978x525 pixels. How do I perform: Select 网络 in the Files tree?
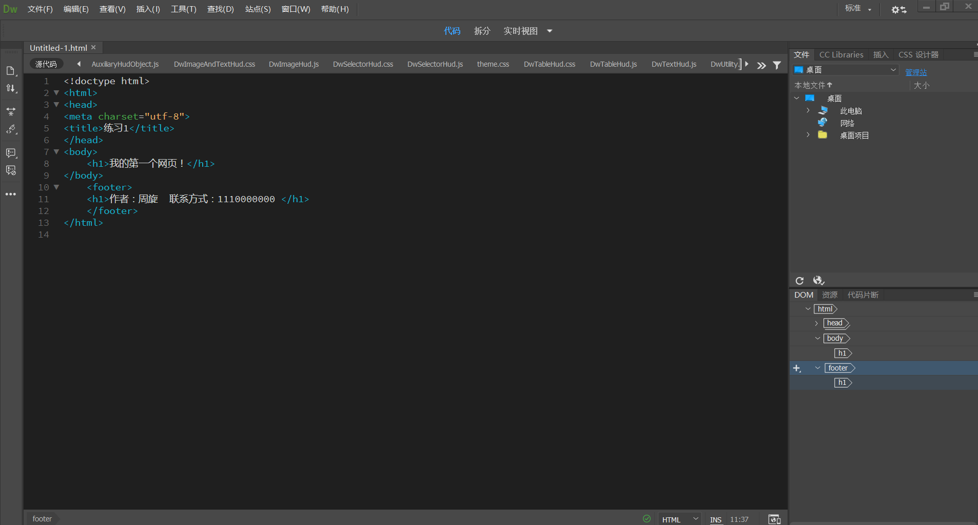click(x=847, y=123)
